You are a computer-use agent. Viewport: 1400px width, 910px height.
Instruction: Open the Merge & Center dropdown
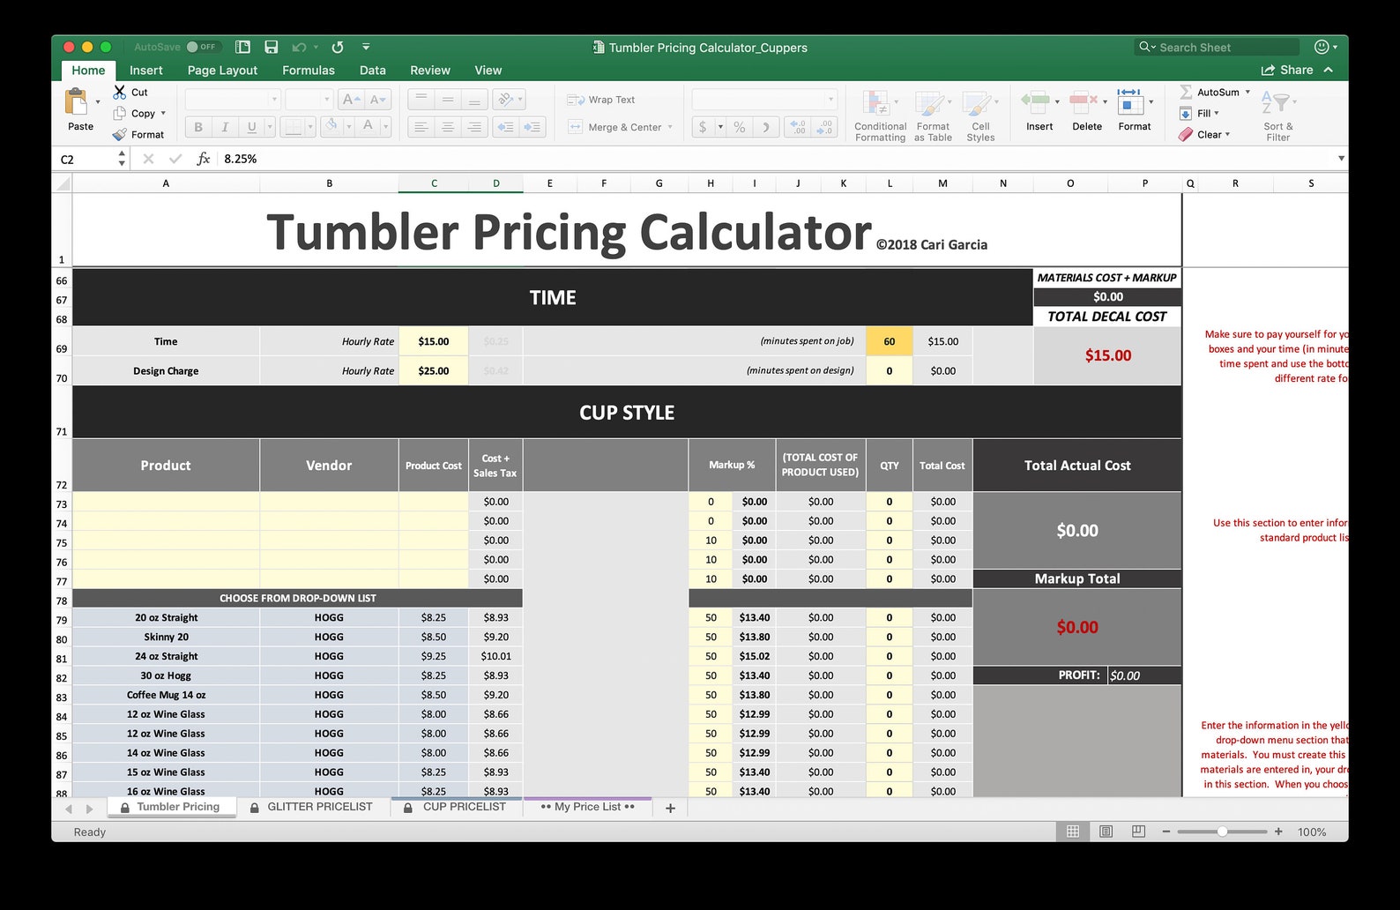[x=670, y=127]
